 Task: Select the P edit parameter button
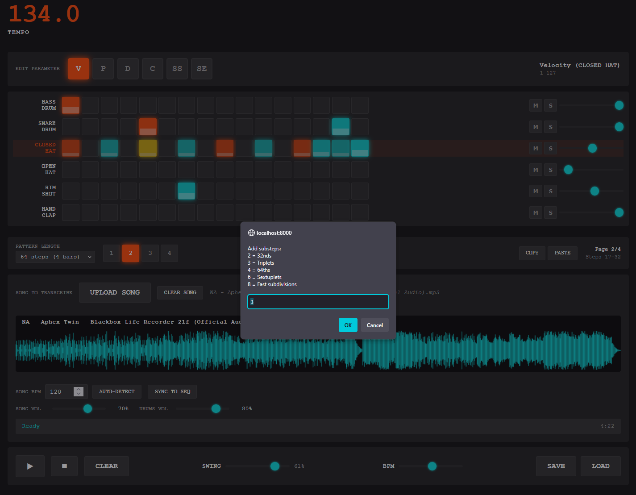click(103, 69)
